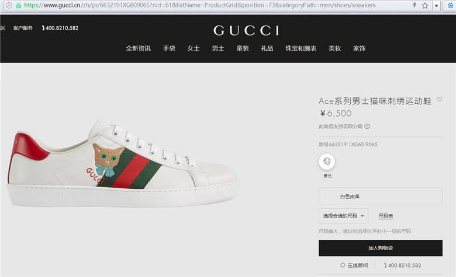Screen dimensions: 456x277
Task: Click the lightning bolt icon in address bar
Action: tap(414, 5)
